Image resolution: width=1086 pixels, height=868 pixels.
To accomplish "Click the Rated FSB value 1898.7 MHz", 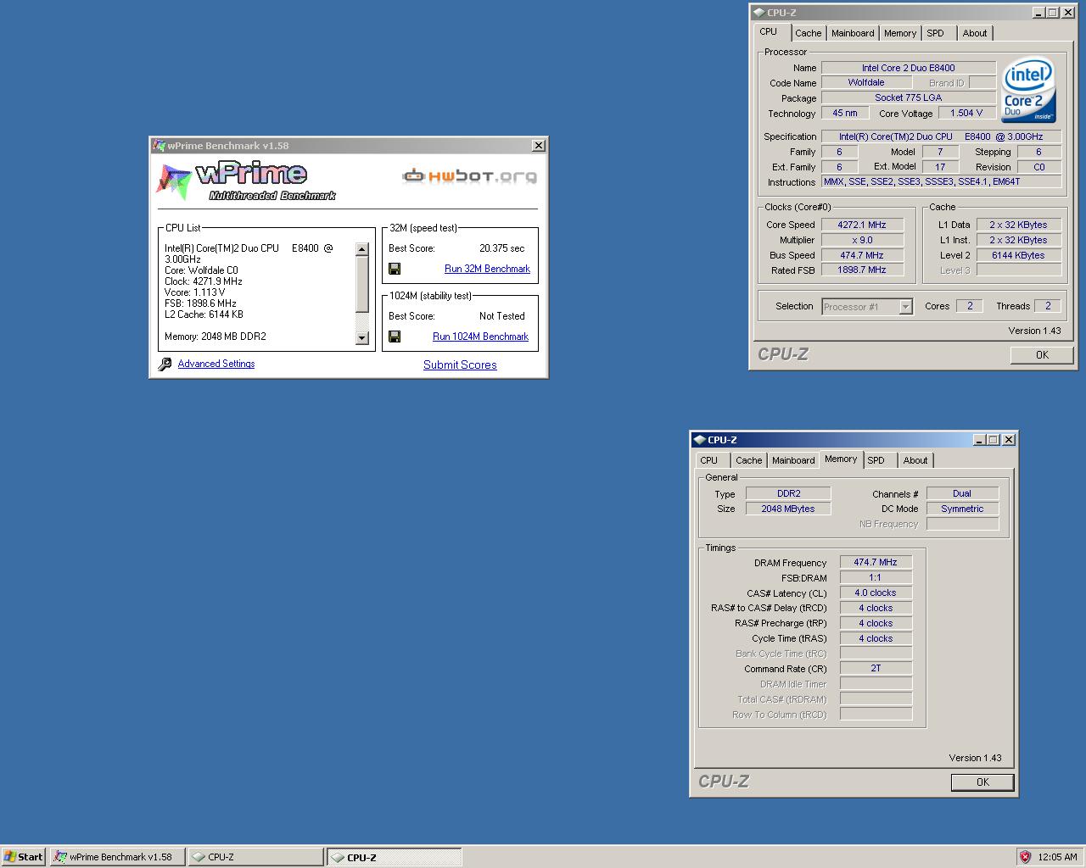I will tap(861, 270).
